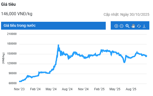The width and height of the screenshot is (153, 96).
Task: Click the May '24 axis label
Action: 51,89
